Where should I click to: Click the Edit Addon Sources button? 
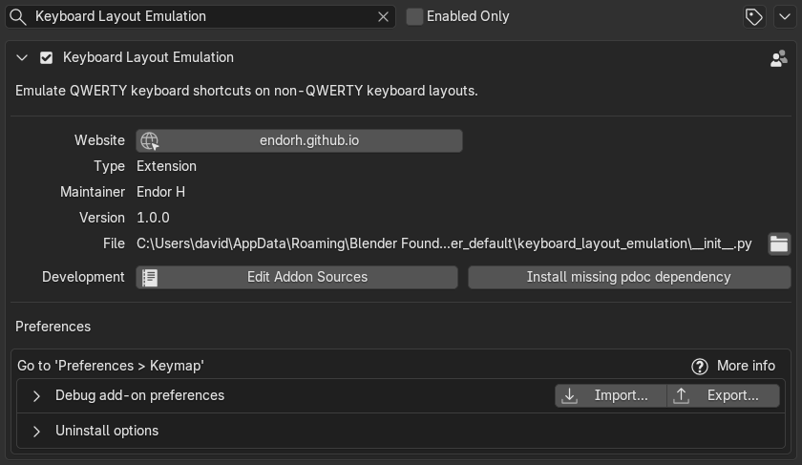click(297, 277)
